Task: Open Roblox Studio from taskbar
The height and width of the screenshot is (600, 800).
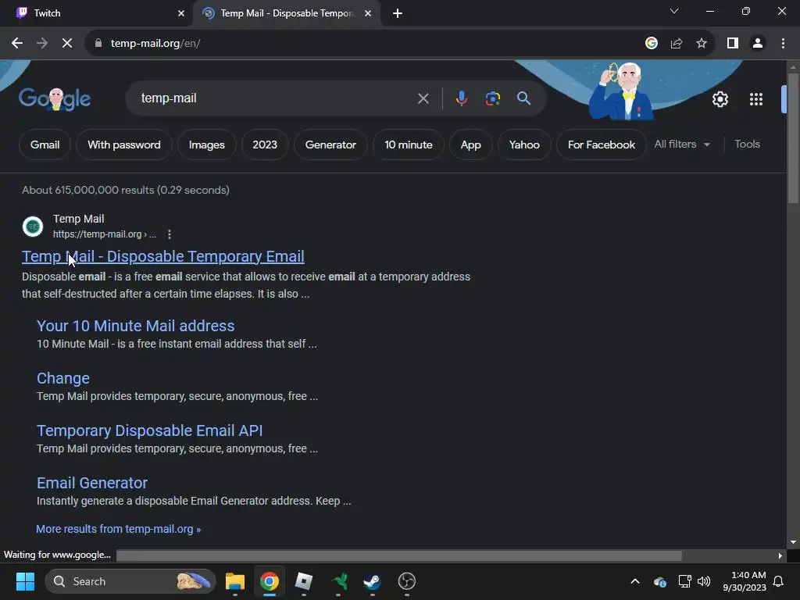Action: click(x=304, y=581)
